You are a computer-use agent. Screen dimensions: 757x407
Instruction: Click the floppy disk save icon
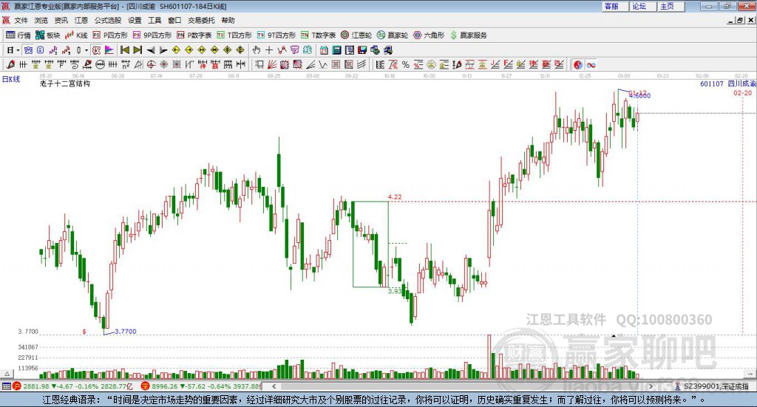[x=362, y=50]
